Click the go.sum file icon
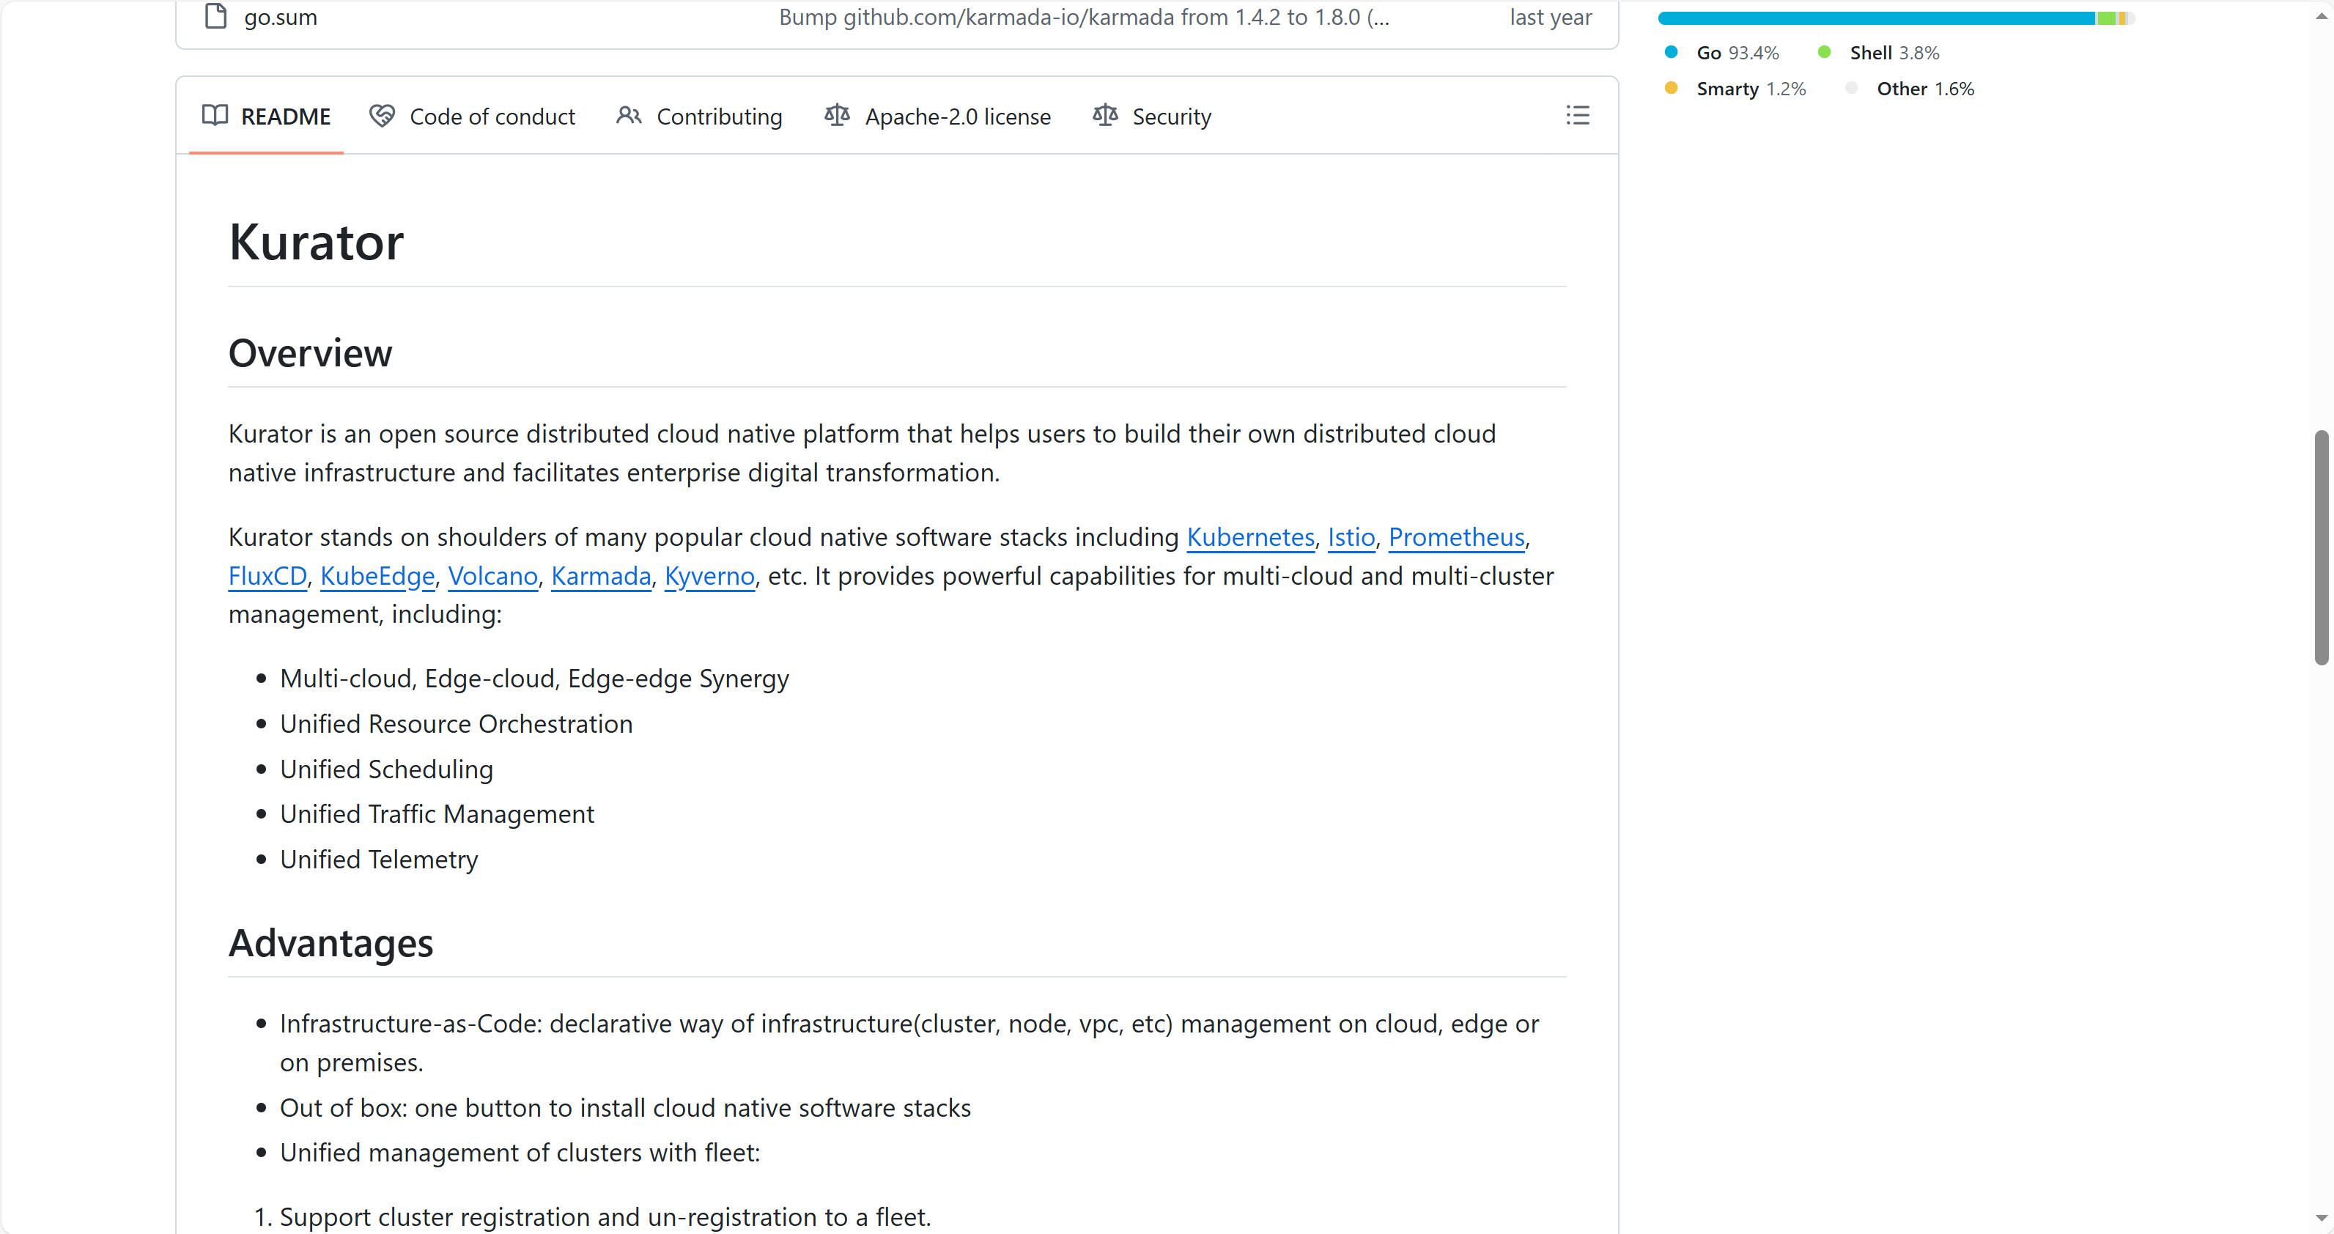Screen dimensions: 2334x1234 pos(215,16)
